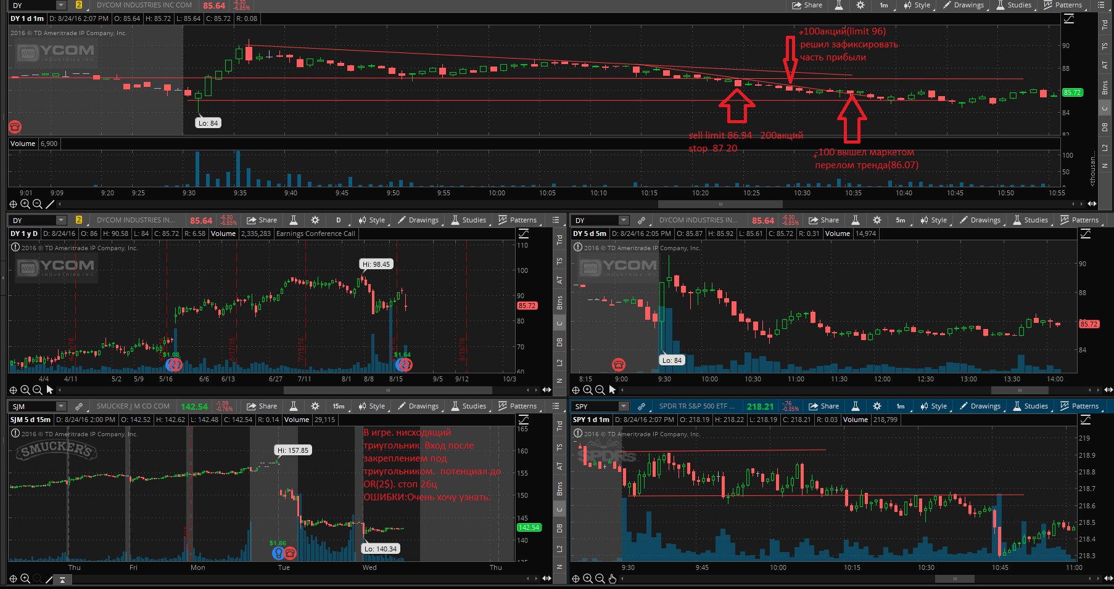Click phone icon on DY 5m chart

(x=618, y=365)
